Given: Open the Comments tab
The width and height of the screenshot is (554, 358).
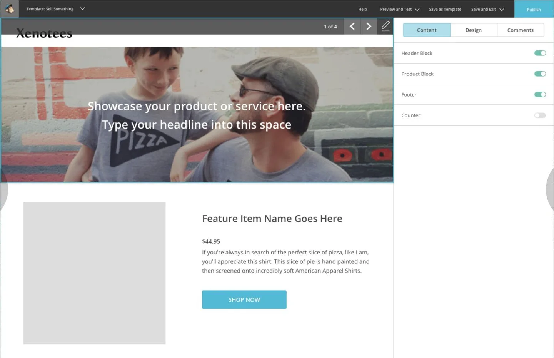Looking at the screenshot, I should [520, 30].
